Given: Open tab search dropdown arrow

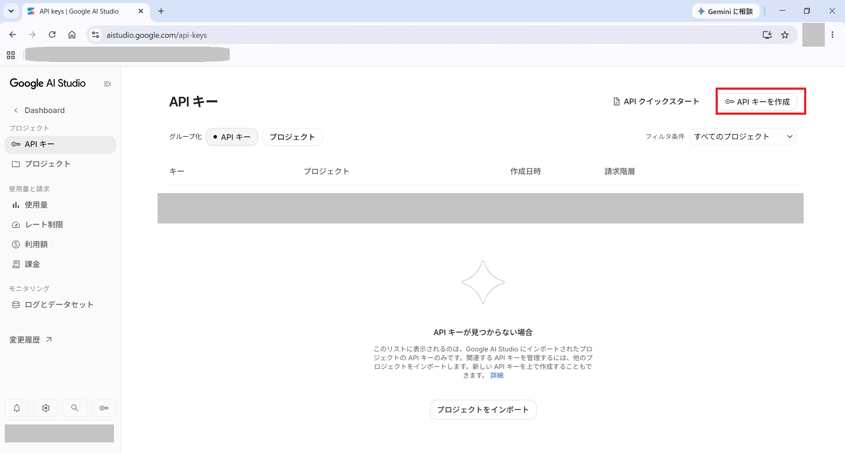Looking at the screenshot, I should click(x=11, y=11).
